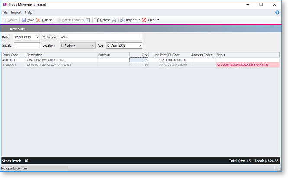
Task: Click the Delete button label
Action: (105, 20)
